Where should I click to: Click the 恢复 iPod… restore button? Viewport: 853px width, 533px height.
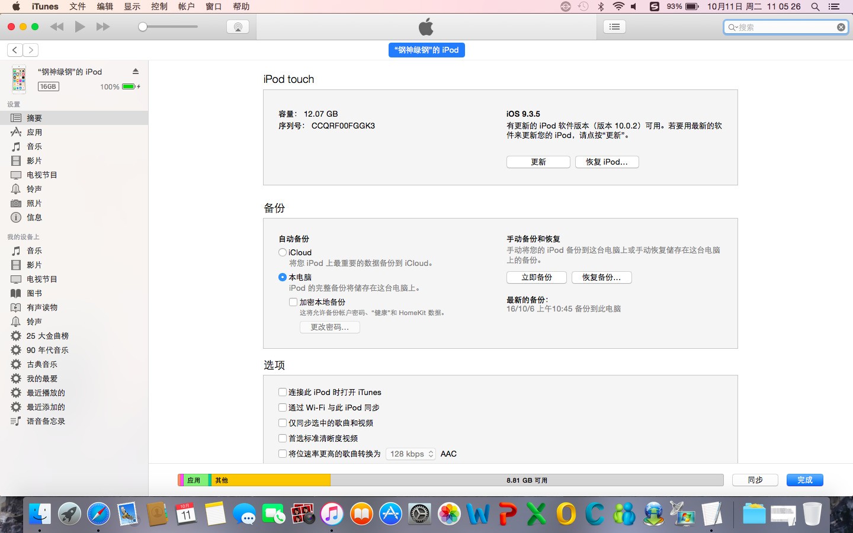coord(607,162)
